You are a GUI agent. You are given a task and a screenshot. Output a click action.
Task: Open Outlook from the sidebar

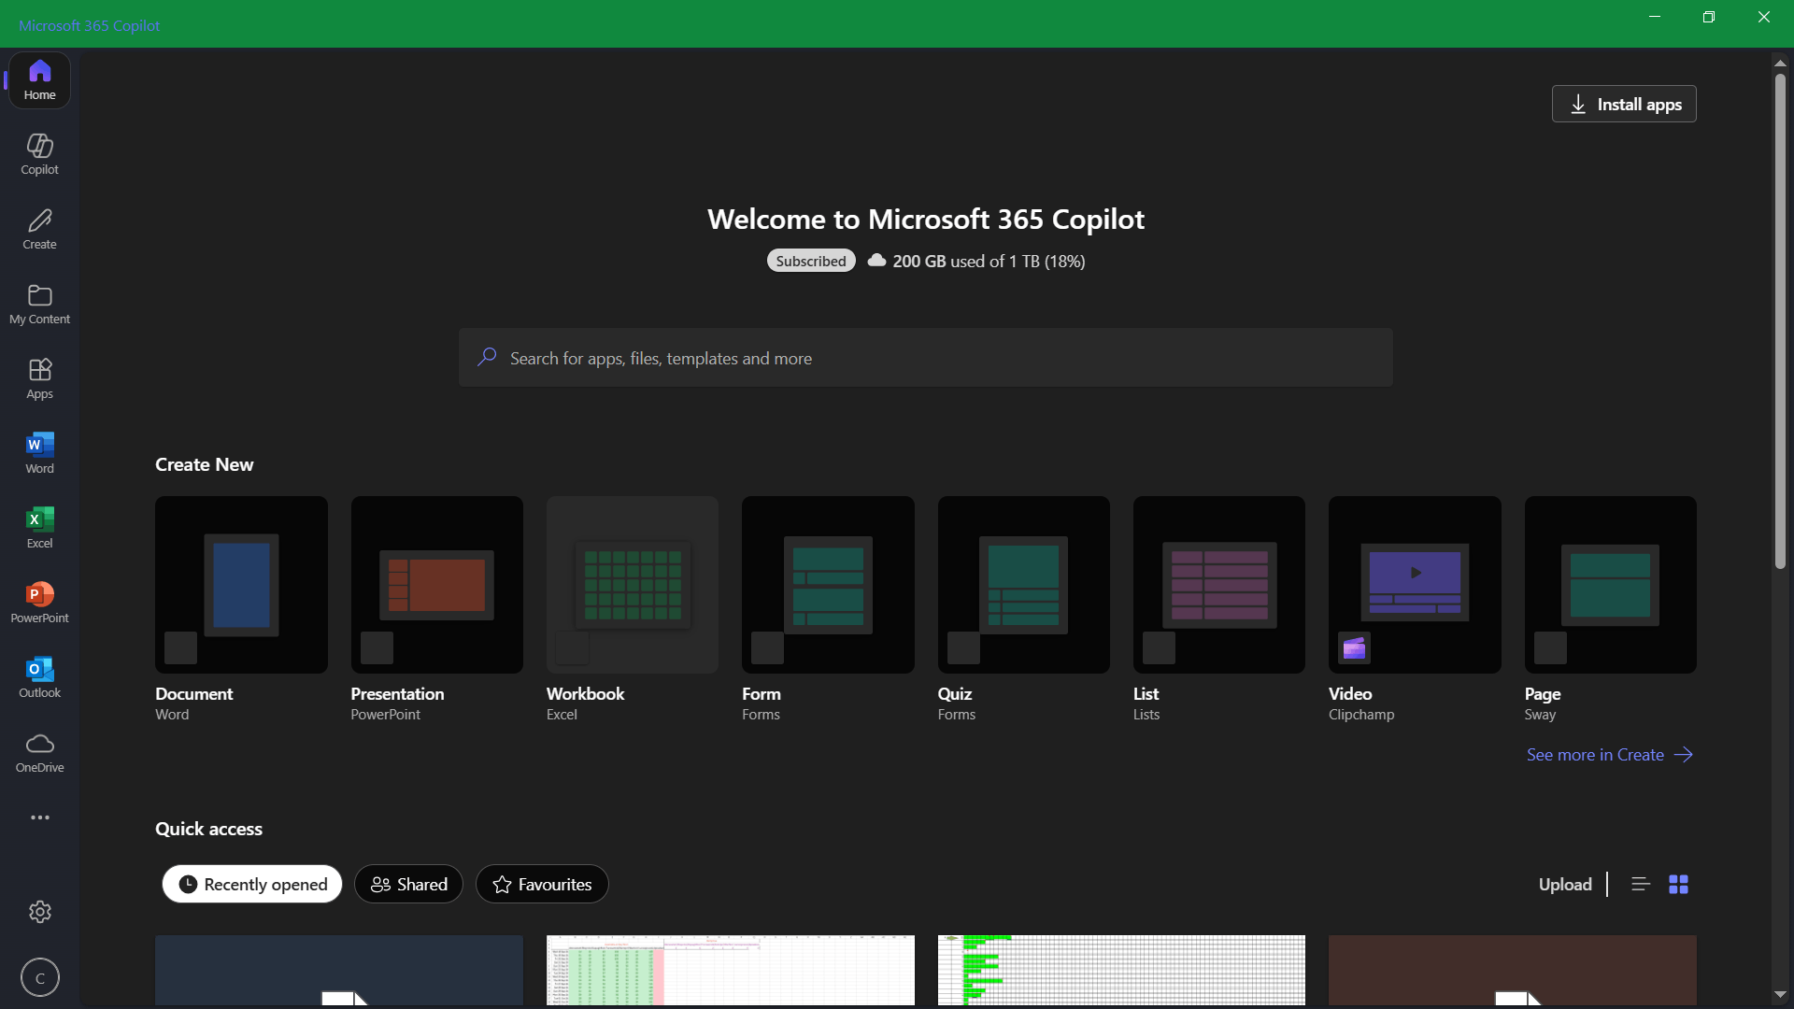[39, 678]
